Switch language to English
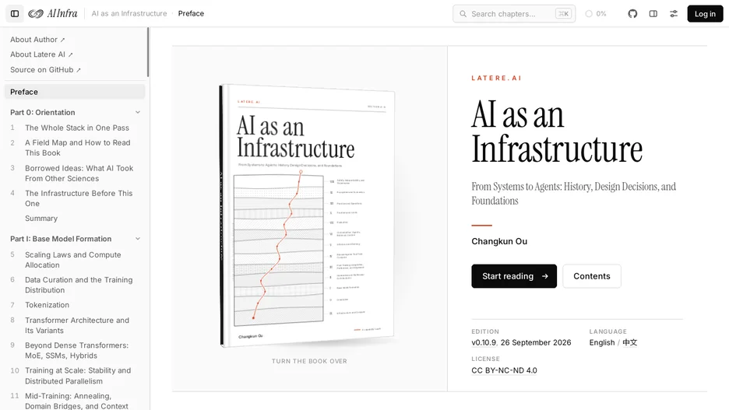Screen dimensions: 729x410 click(x=601, y=342)
